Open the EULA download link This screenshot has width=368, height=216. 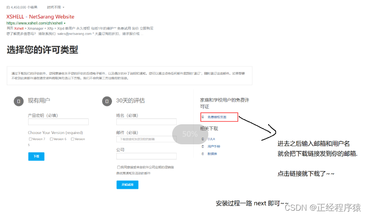click(x=211, y=139)
